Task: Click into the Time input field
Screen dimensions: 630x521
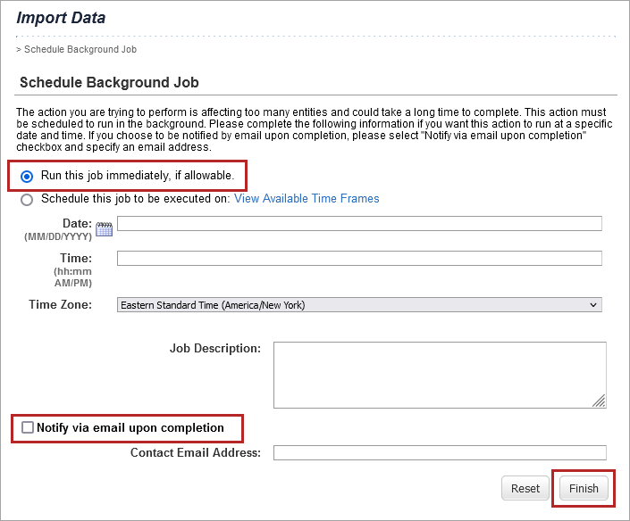Action: point(359,259)
